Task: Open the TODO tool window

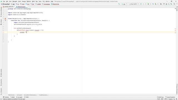Action: 26,97
